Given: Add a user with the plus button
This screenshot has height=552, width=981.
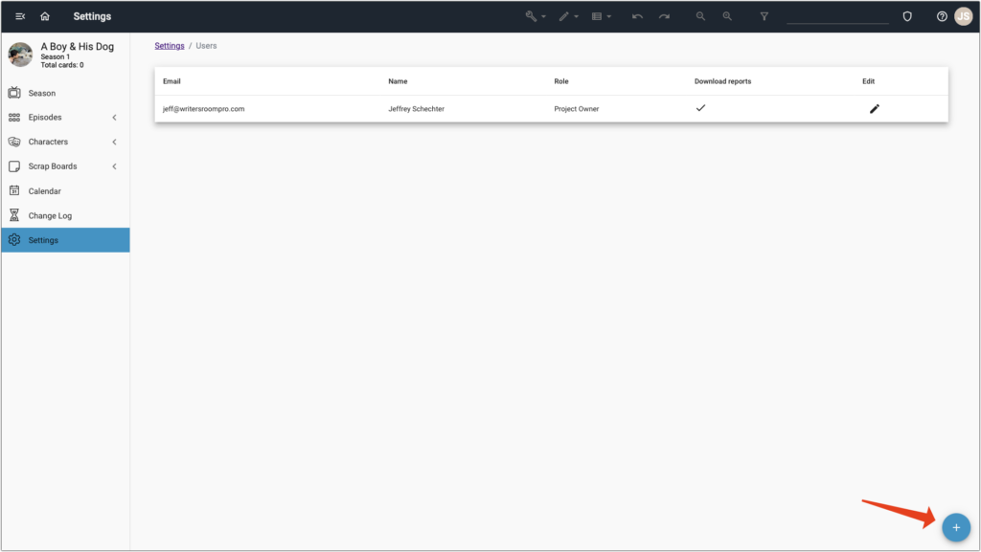Looking at the screenshot, I should [956, 528].
